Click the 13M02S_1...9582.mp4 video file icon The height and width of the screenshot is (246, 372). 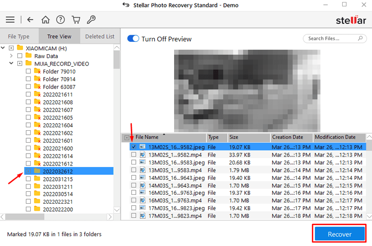tap(142, 155)
